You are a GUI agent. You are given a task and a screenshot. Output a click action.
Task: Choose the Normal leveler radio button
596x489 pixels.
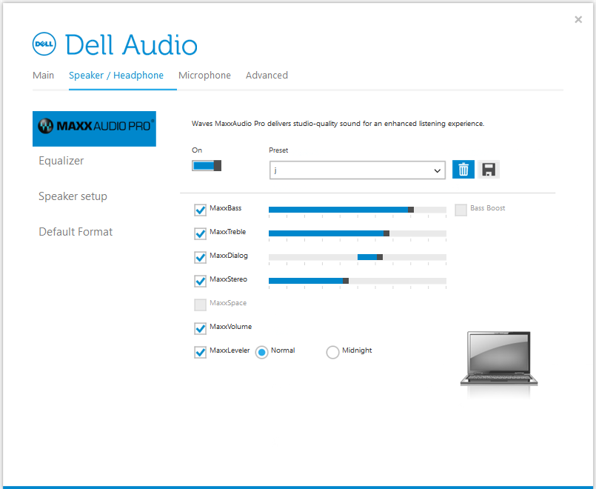[261, 352]
